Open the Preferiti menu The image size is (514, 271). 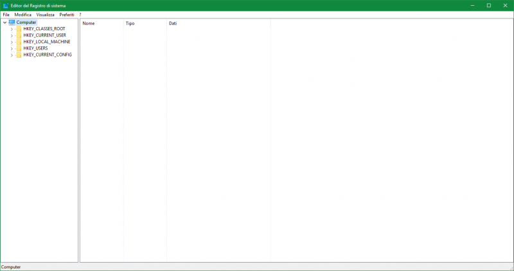(x=67, y=15)
